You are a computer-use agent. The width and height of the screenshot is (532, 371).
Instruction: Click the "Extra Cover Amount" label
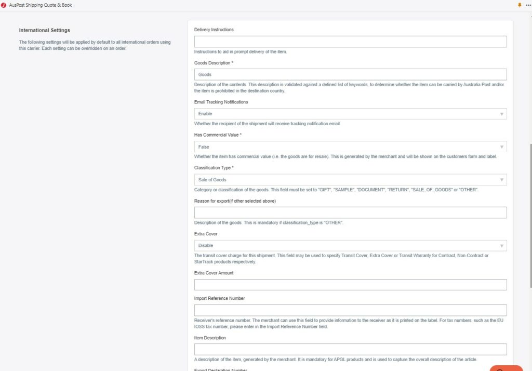(x=214, y=273)
